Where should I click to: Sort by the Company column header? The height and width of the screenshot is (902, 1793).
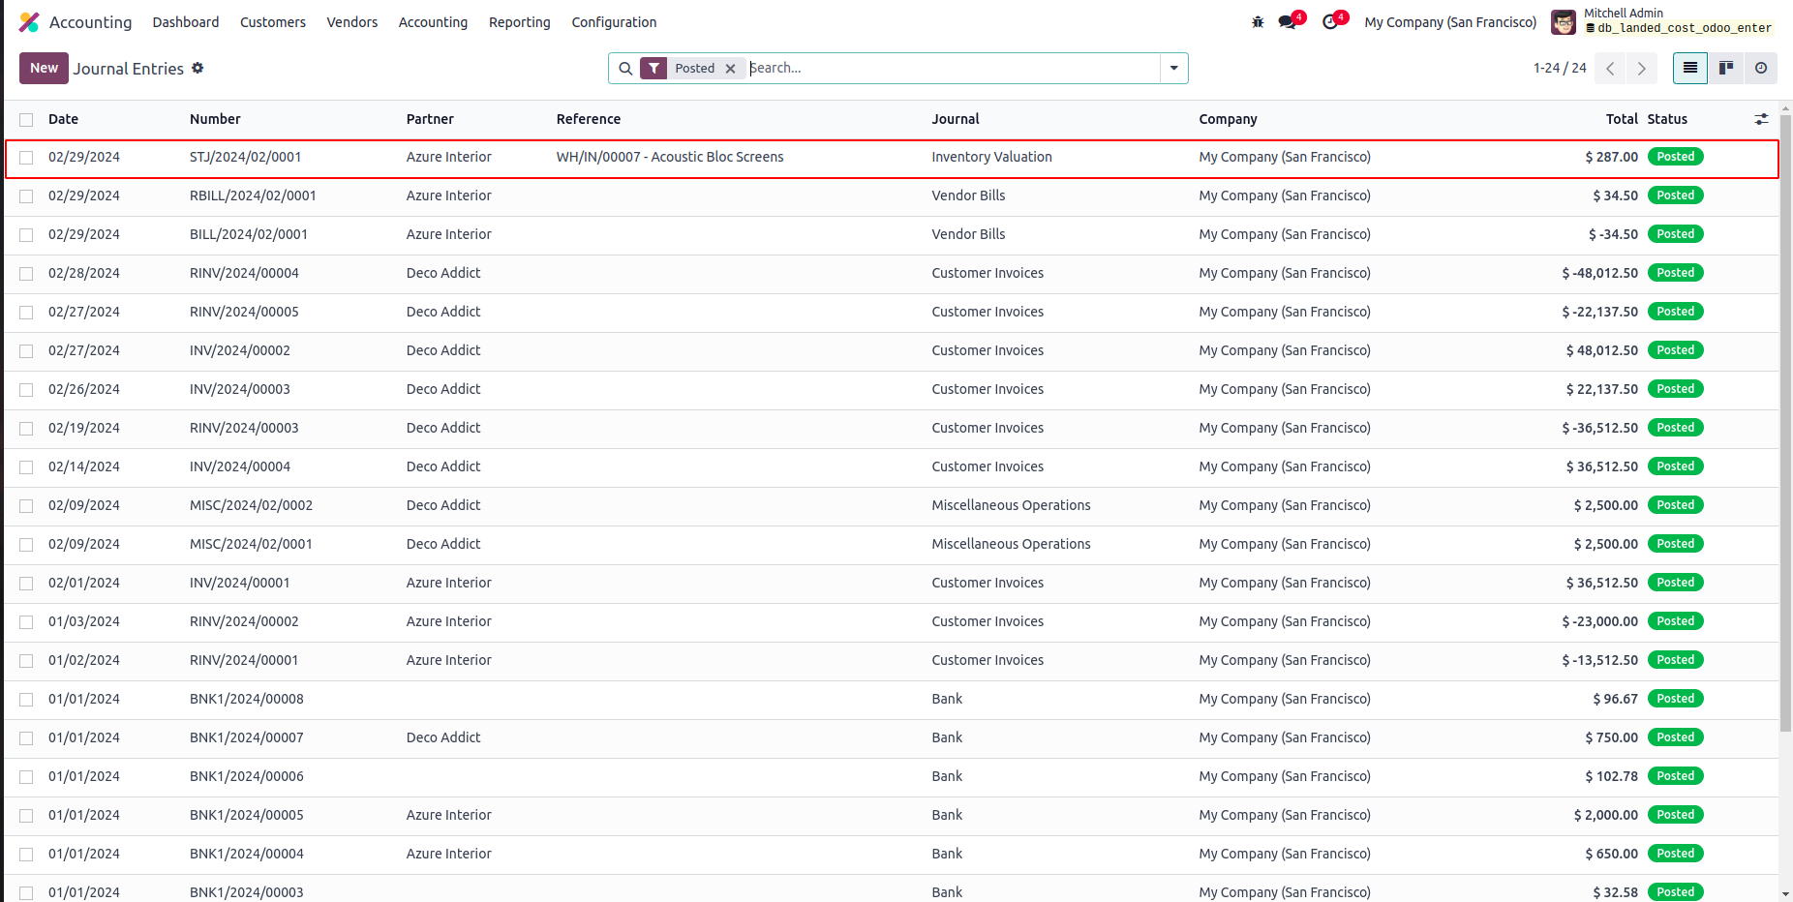click(x=1228, y=119)
